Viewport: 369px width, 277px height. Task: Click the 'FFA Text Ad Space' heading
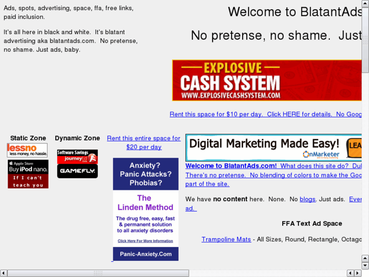tap(312, 224)
